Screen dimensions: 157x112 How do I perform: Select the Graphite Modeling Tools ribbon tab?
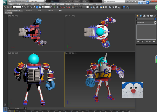(x=14, y=10)
